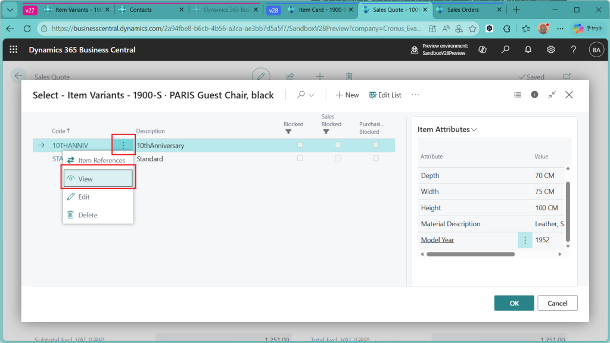Click the search magnifier in dialog header

301,95
